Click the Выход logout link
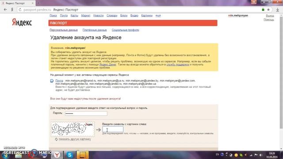Viewport: 283px width, 159px height. 270,16
